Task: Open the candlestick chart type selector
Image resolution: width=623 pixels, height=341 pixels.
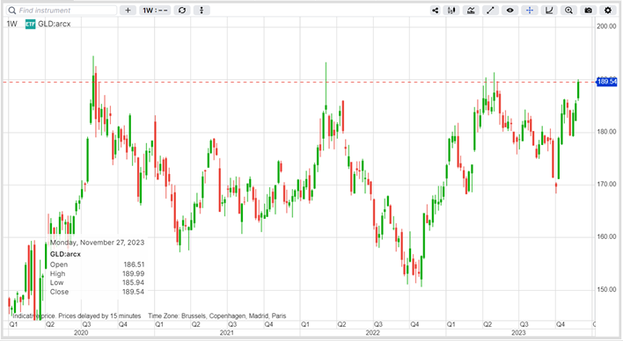Action: coord(451,11)
